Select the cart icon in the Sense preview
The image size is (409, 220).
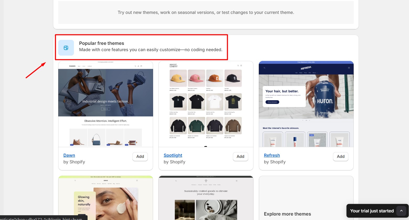137,180
